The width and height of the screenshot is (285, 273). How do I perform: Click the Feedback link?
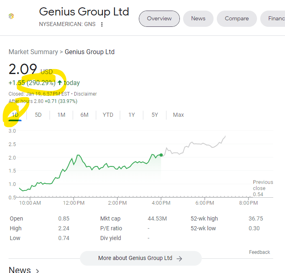(x=259, y=252)
